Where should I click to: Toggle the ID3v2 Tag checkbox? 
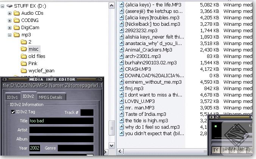tap(13, 112)
